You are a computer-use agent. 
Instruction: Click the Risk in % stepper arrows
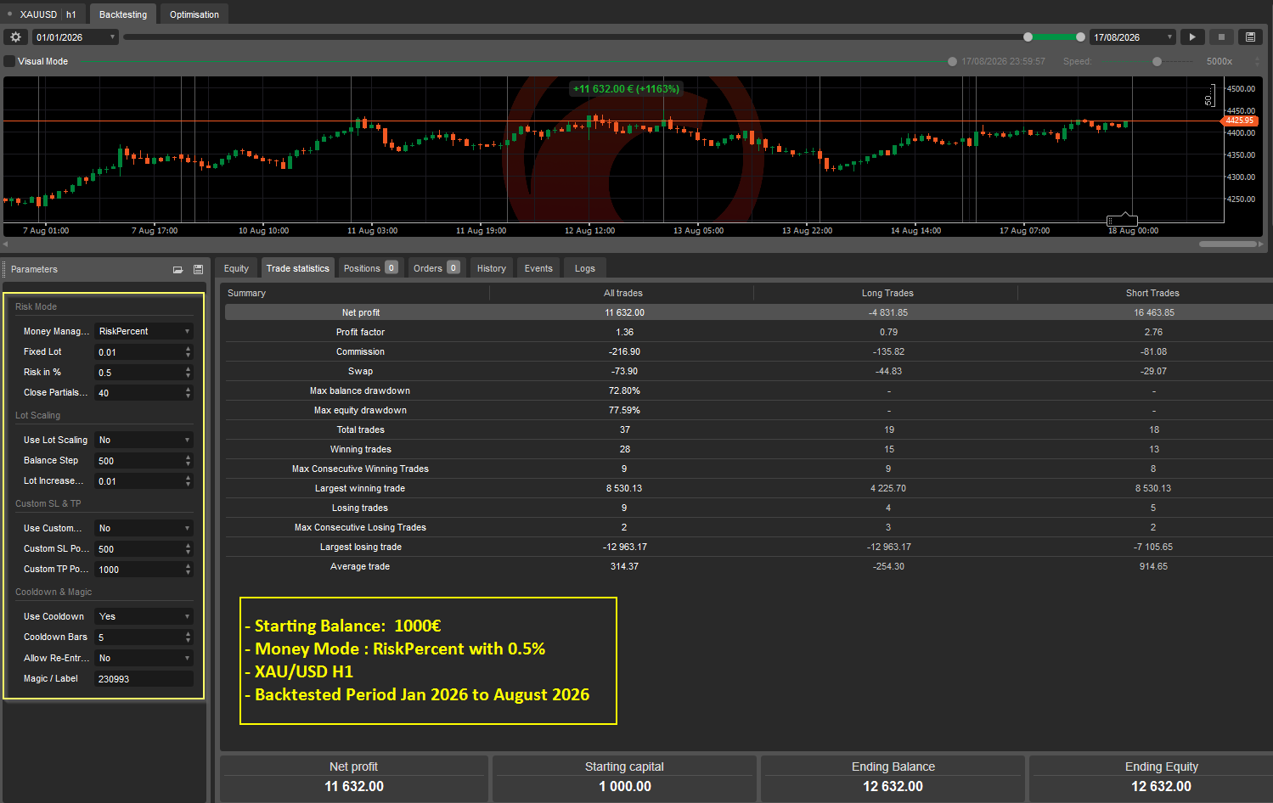click(x=189, y=372)
